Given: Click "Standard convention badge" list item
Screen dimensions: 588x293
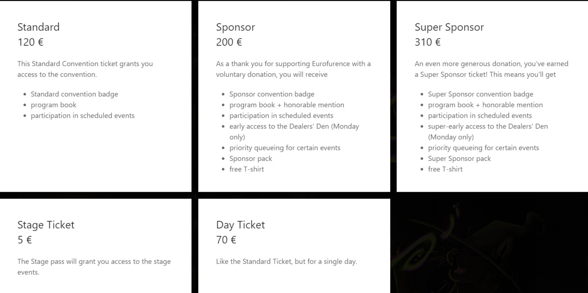Looking at the screenshot, I should pos(74,94).
